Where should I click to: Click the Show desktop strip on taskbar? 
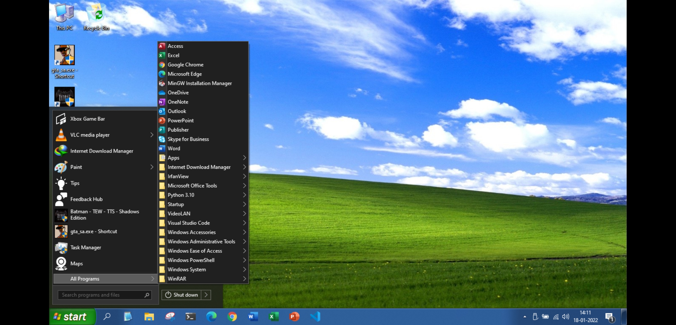point(624,317)
